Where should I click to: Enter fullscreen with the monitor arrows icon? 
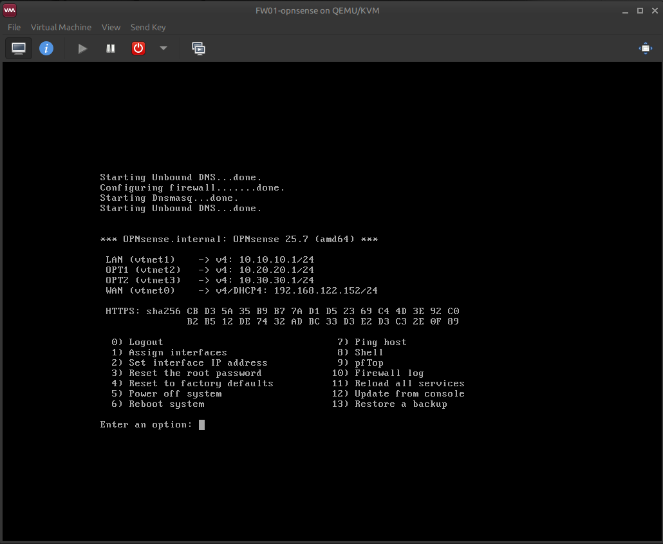pyautogui.click(x=645, y=48)
